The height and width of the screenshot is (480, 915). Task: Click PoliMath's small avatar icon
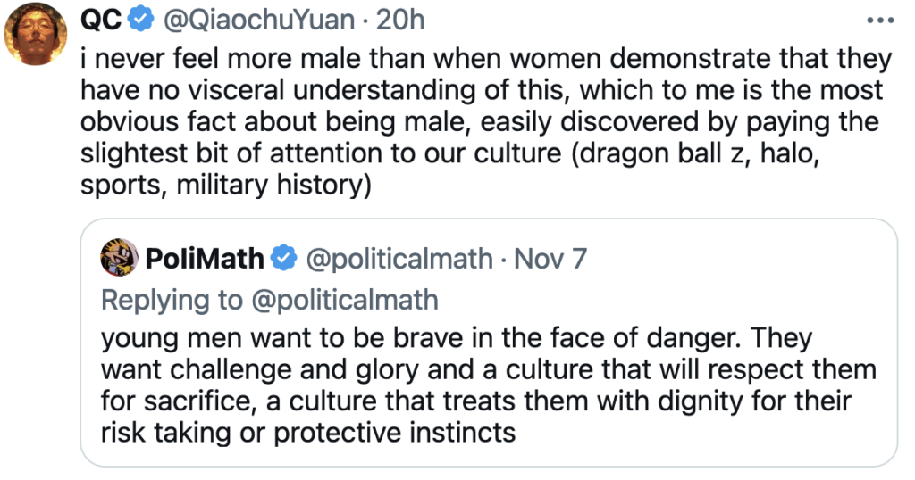coord(119,259)
